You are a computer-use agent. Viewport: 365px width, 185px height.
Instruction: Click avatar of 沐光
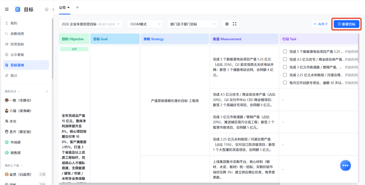tap(7, 121)
